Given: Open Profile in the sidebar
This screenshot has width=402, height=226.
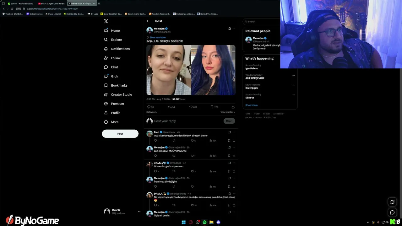Looking at the screenshot, I should point(112,113).
